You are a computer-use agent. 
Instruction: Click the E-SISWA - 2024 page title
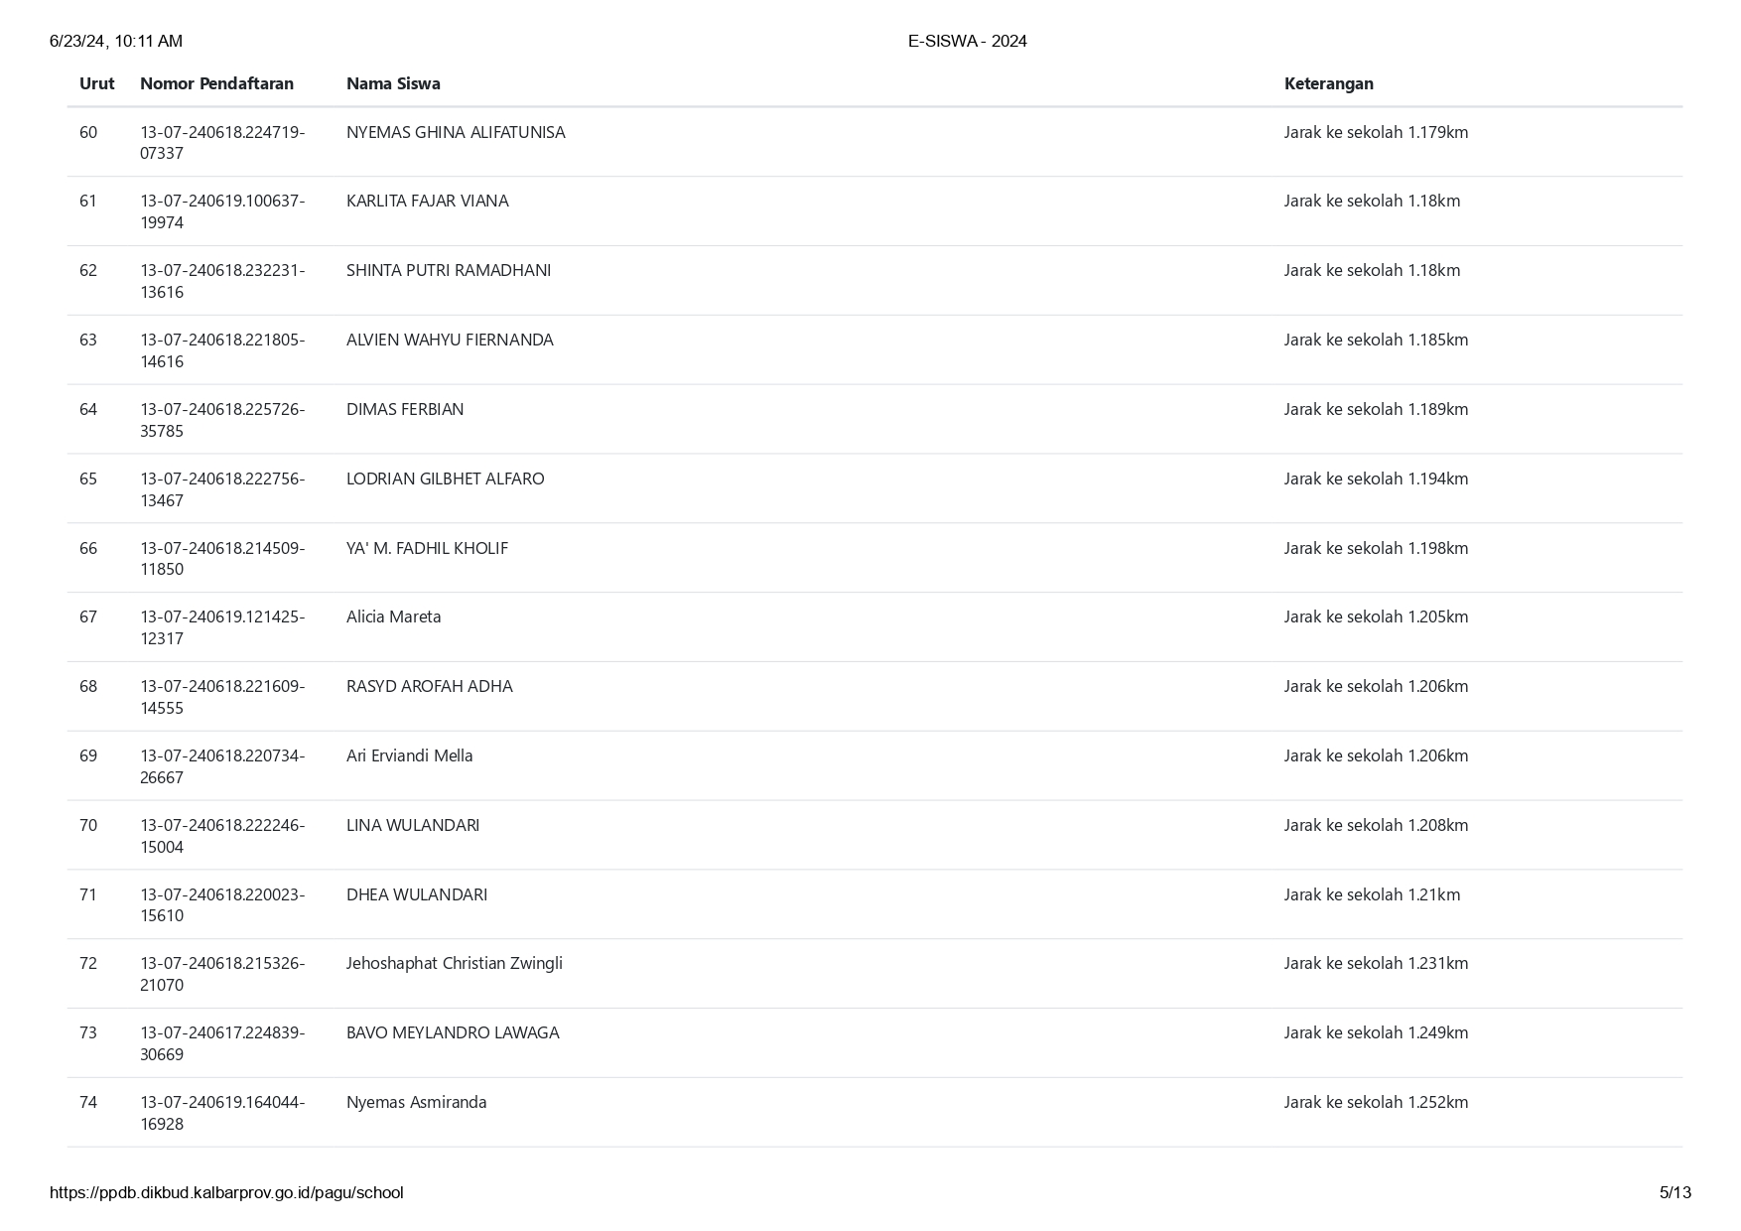967,41
